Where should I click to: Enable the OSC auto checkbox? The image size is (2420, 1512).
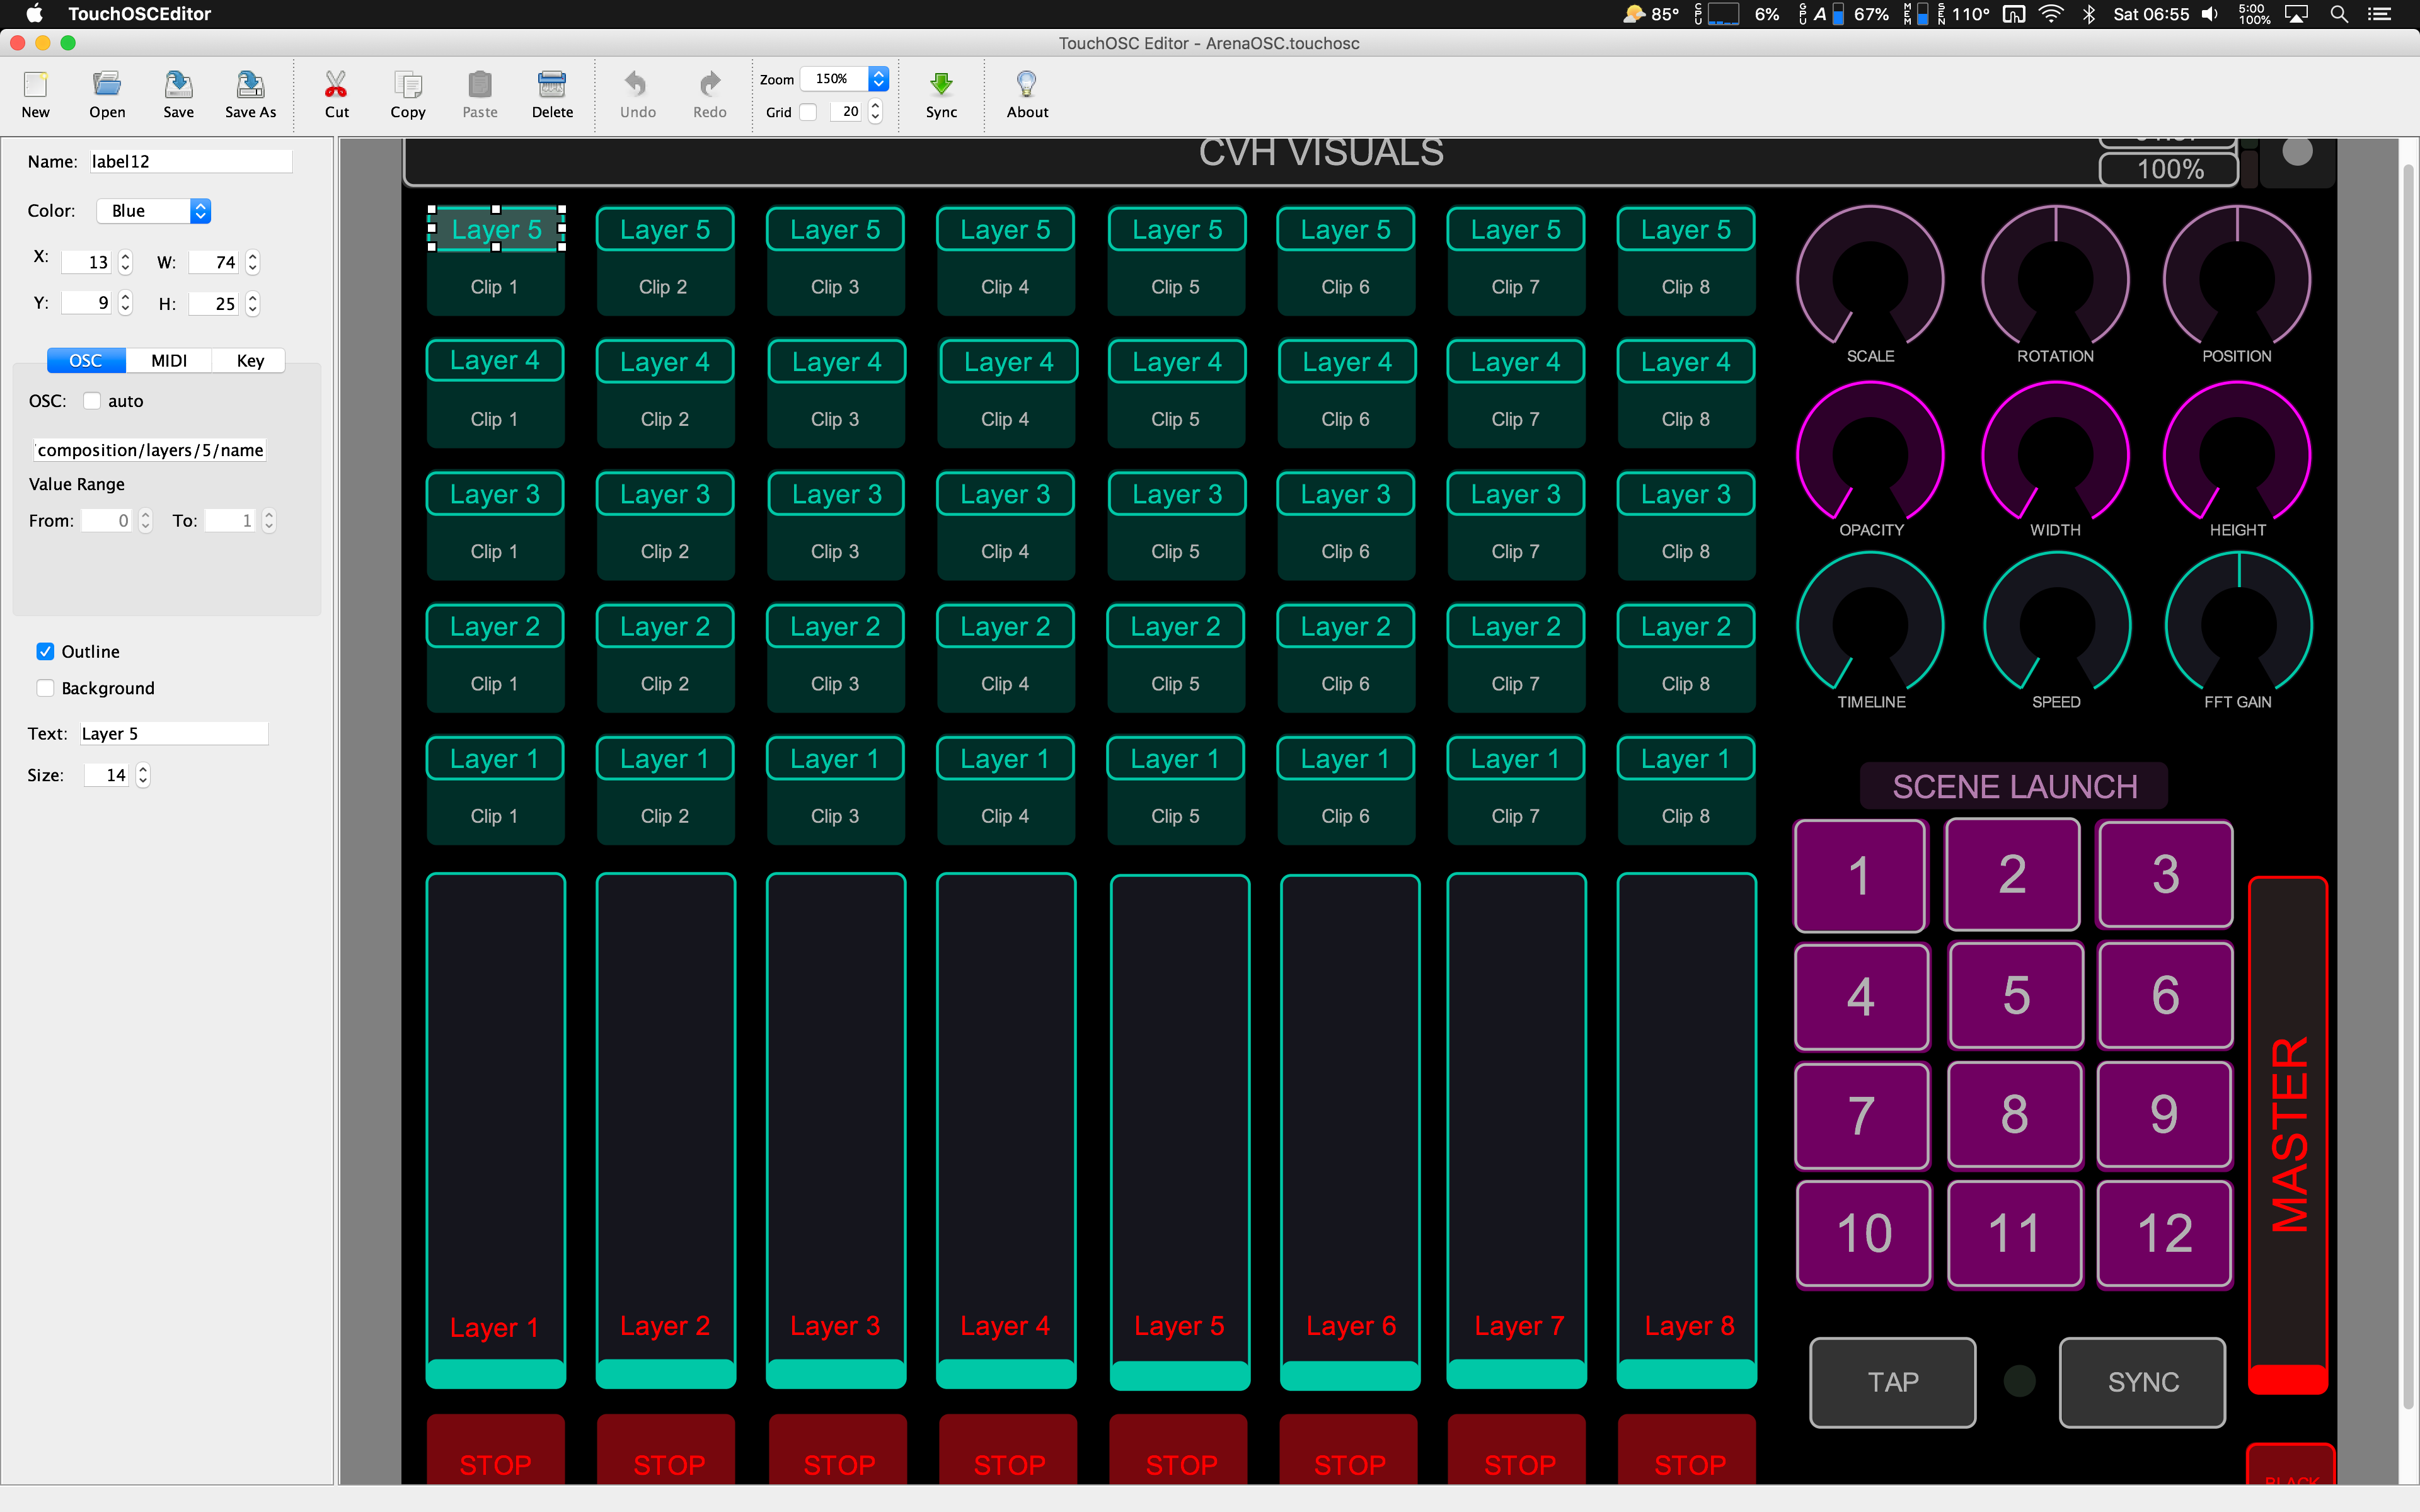[92, 401]
